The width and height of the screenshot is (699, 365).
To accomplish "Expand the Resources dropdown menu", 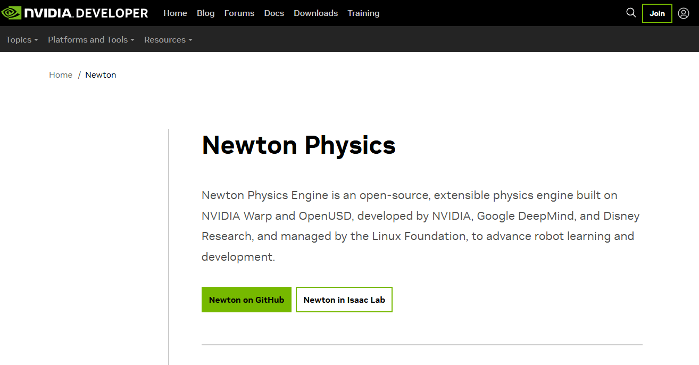I will (x=168, y=40).
